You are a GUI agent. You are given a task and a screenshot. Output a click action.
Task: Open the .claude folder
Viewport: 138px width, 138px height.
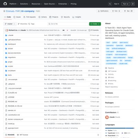coord(11,35)
